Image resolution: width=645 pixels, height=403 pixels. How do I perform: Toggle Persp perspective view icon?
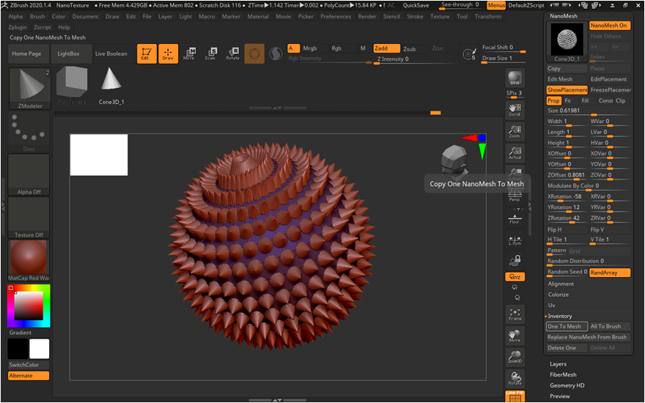515,196
